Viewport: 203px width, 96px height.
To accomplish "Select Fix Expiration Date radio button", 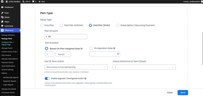I will 91,48.
